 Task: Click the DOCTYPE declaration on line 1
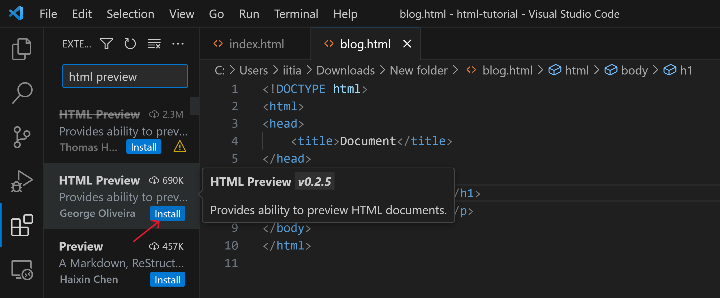tap(315, 89)
